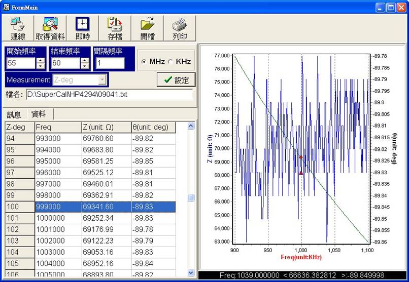This screenshot has width=409, height=282.
Task: Click the data table scrollbar thumb
Action: [191, 198]
